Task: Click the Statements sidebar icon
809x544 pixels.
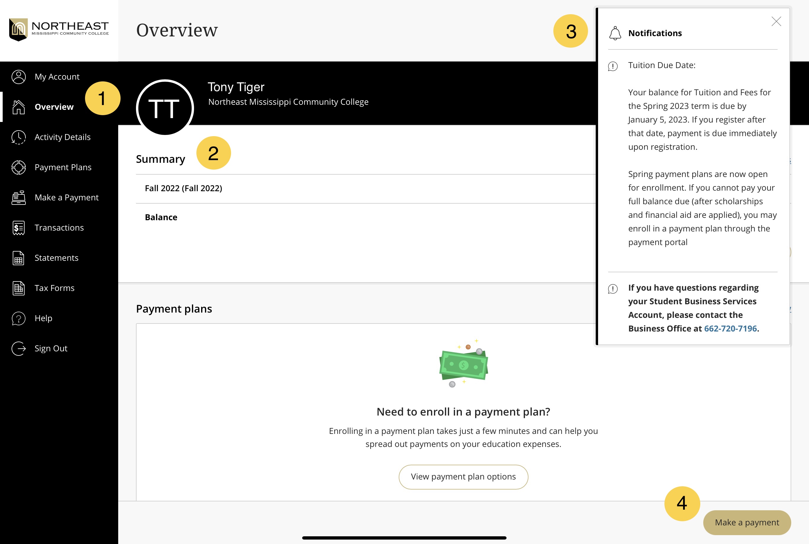Action: [x=18, y=257]
